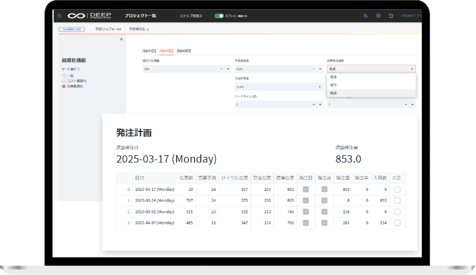476x275 pixels.
Task: Click the Deep Predictor infinity logo
Action: pos(76,16)
